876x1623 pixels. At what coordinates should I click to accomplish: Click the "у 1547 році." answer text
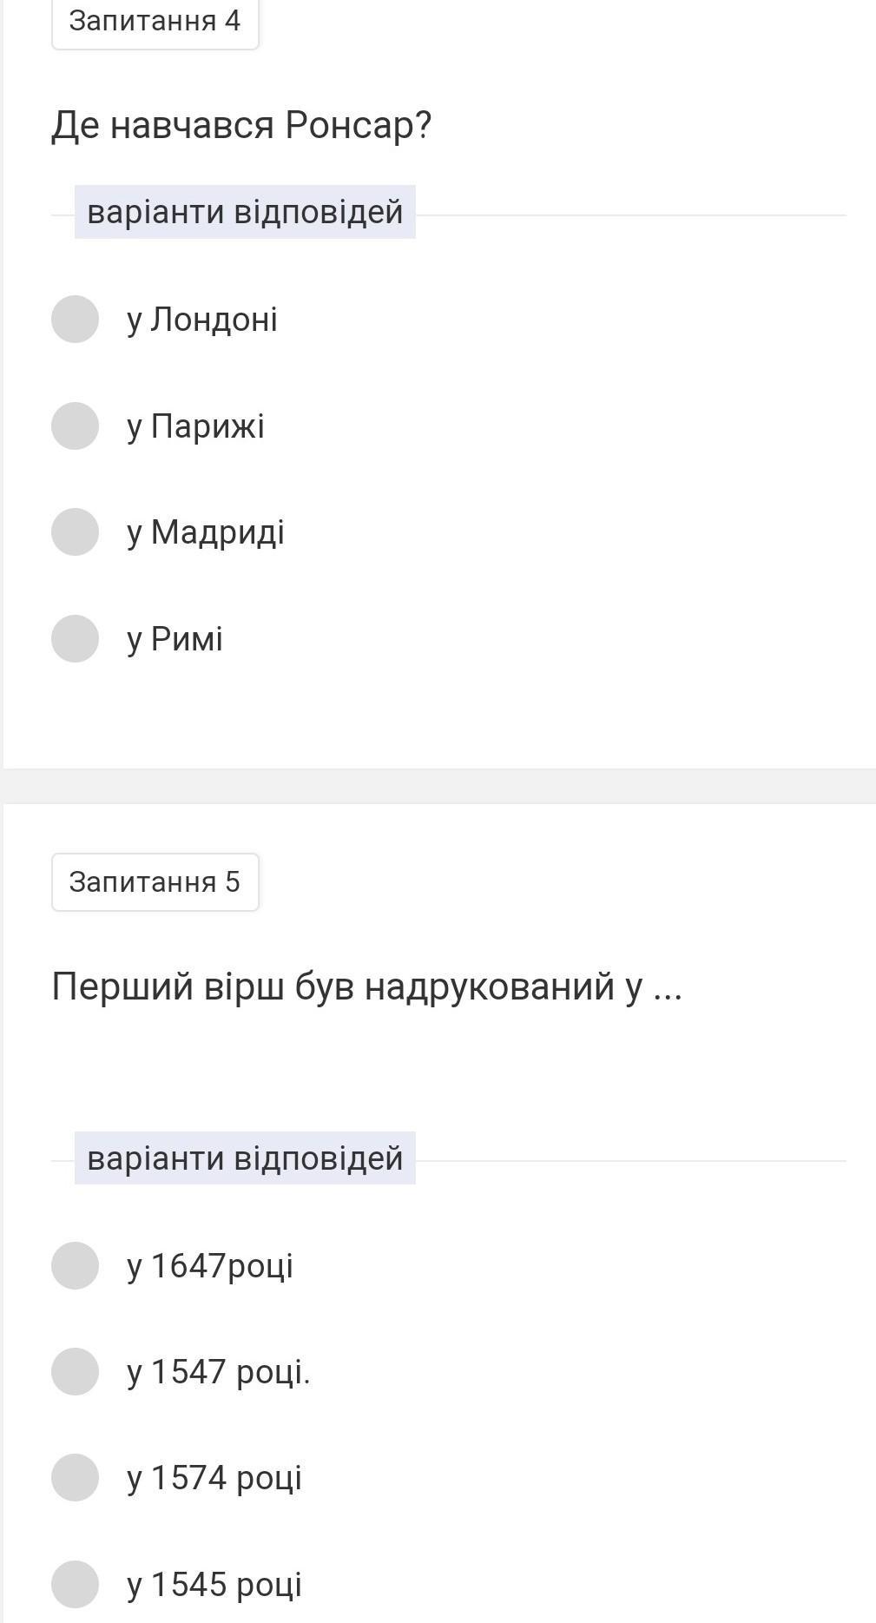(x=219, y=1372)
